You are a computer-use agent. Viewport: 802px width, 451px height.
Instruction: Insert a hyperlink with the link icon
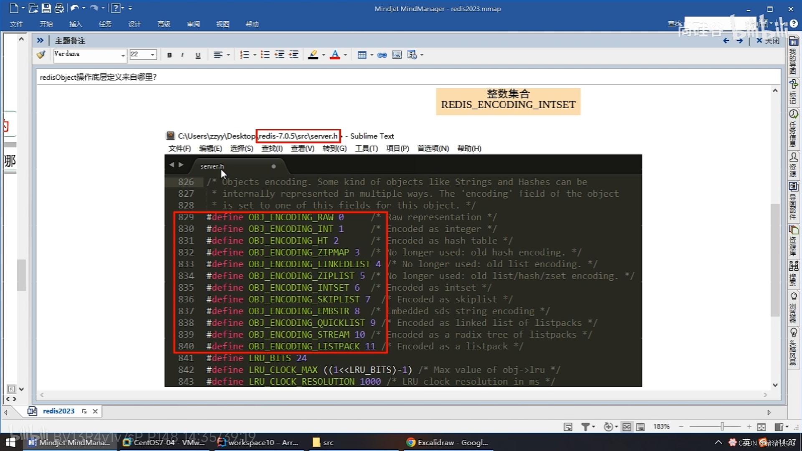tap(382, 55)
